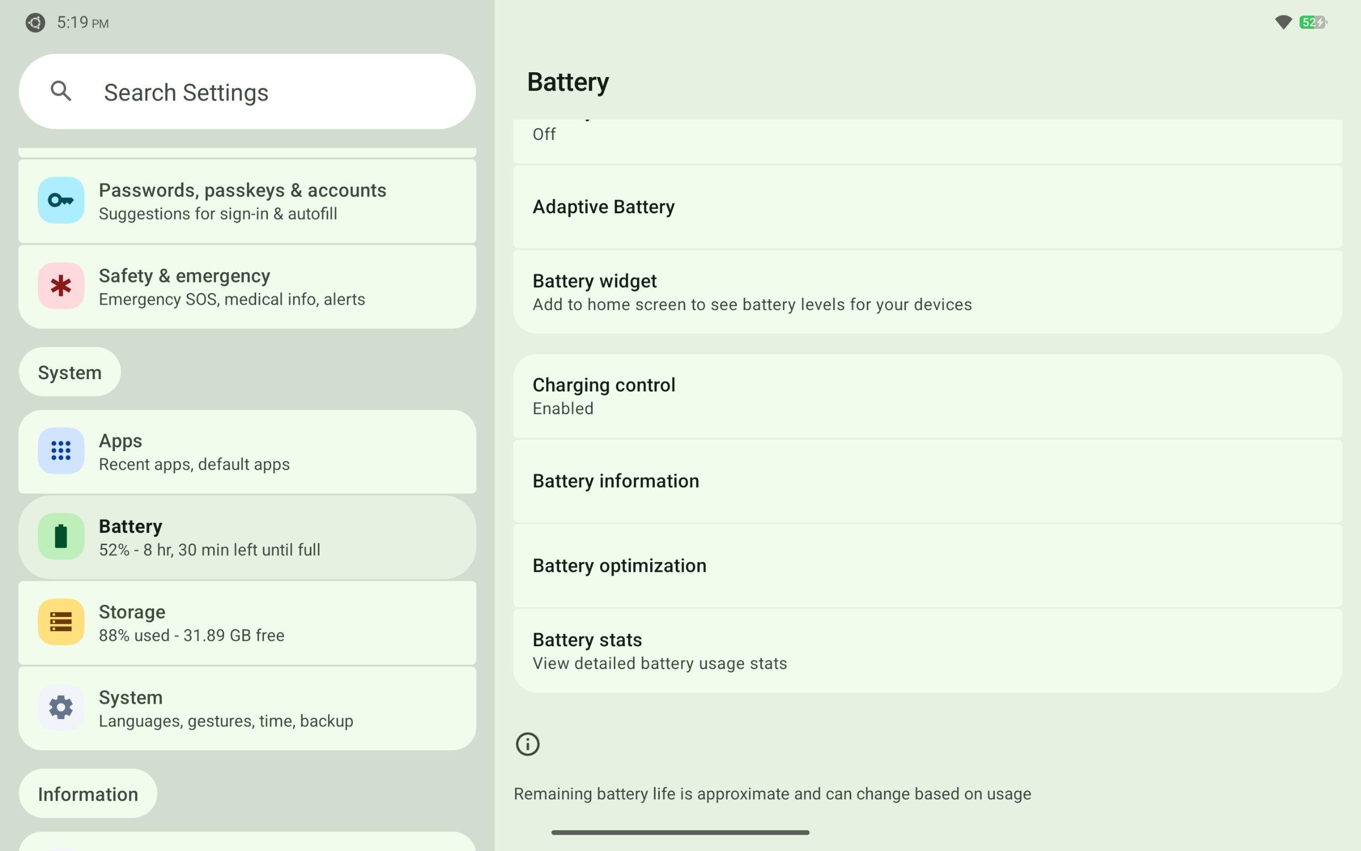Tap the Safety & emergency asterisk icon
The width and height of the screenshot is (1361, 851).
61,286
